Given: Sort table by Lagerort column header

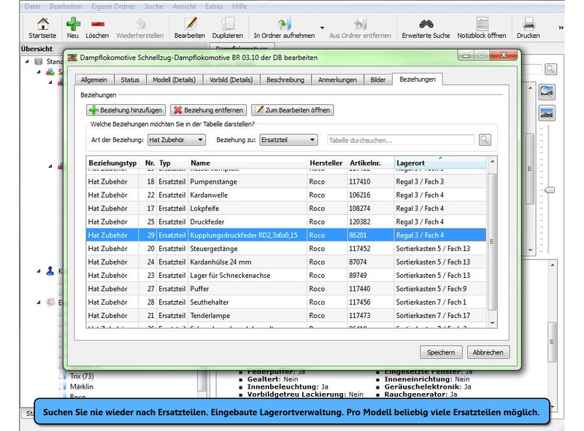Looking at the screenshot, I should tap(440, 163).
